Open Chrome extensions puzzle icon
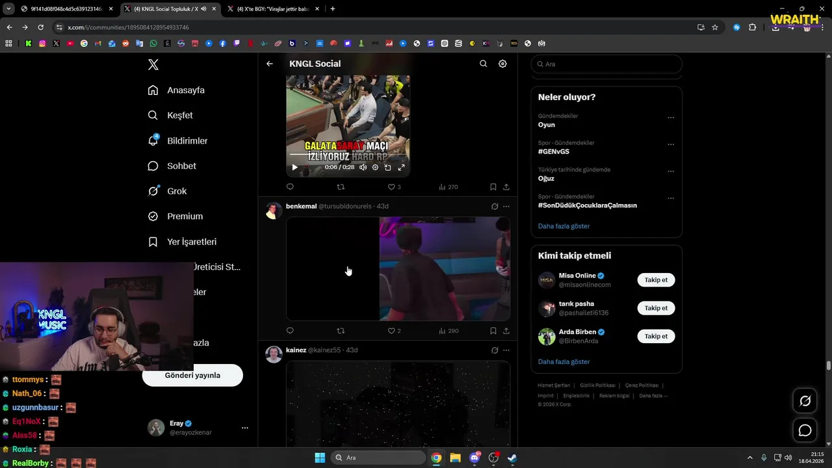Viewport: 832px width, 468px height. 752,27
